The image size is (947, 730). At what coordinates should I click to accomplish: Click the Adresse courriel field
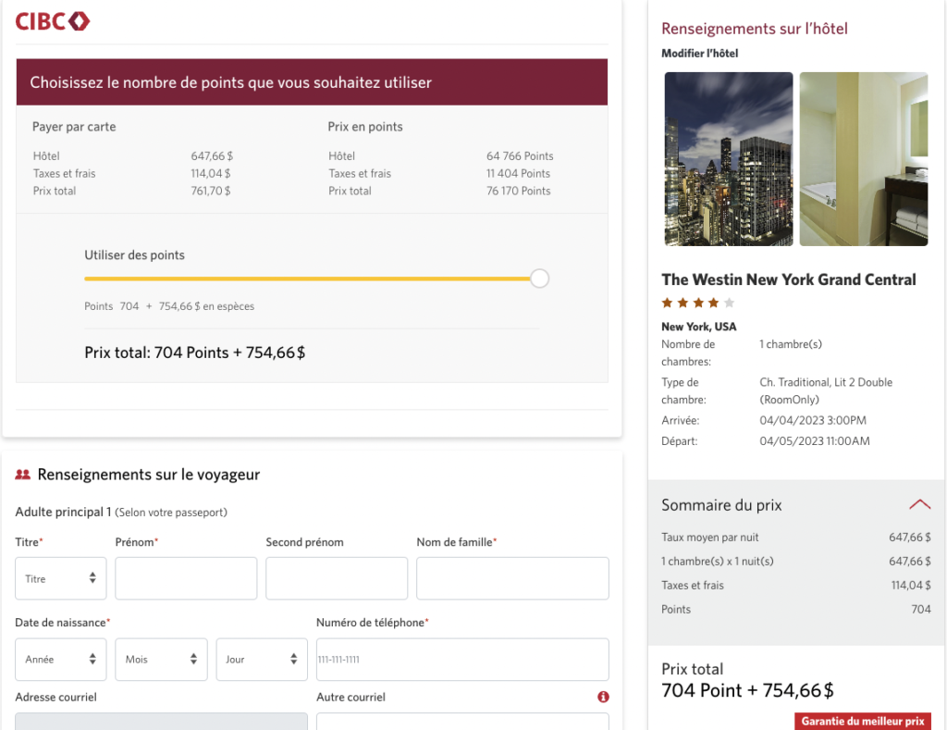pyautogui.click(x=161, y=721)
